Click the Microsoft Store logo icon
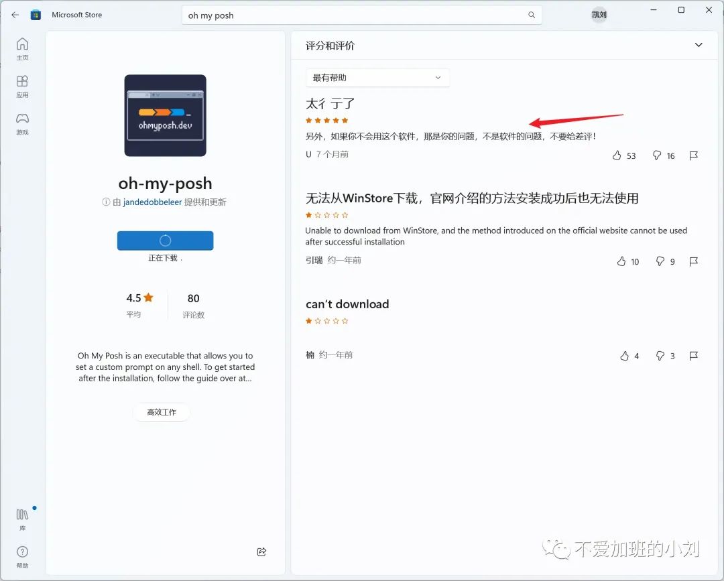Image resolution: width=724 pixels, height=581 pixels. tap(36, 15)
